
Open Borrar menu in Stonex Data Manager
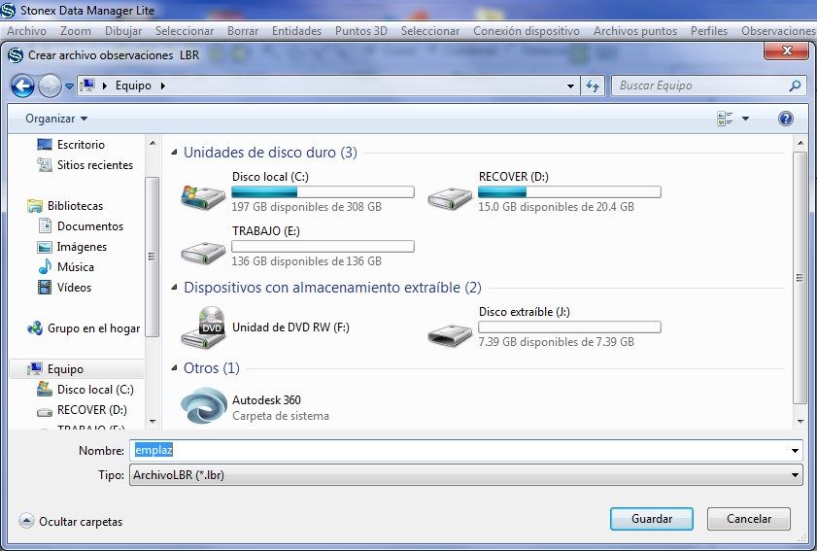pyautogui.click(x=243, y=31)
